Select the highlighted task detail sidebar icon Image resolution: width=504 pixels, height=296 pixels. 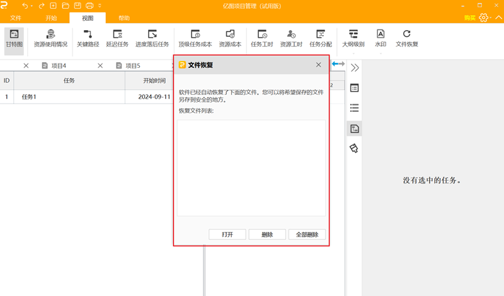pos(354,129)
